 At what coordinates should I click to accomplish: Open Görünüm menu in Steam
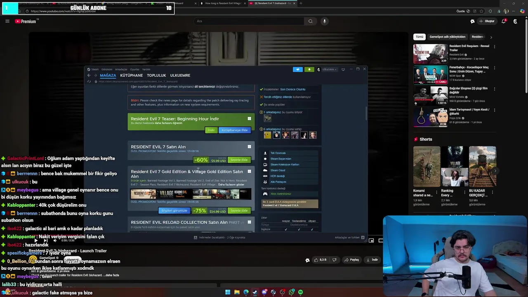coord(107,69)
